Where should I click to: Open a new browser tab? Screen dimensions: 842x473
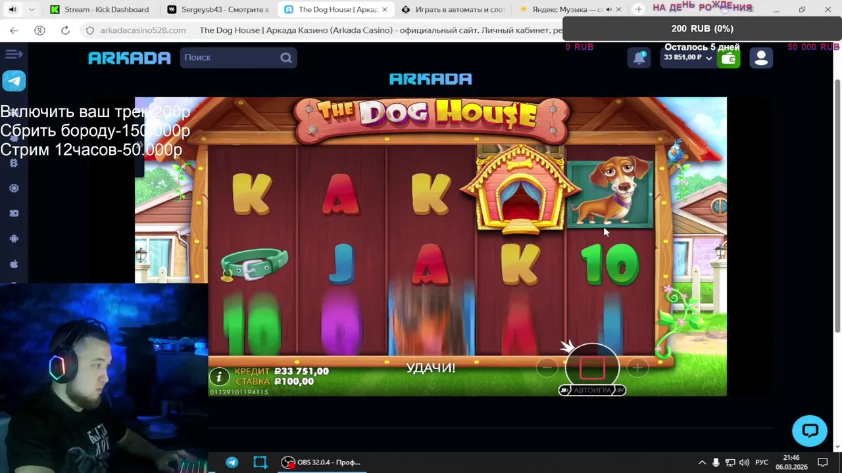pos(638,10)
